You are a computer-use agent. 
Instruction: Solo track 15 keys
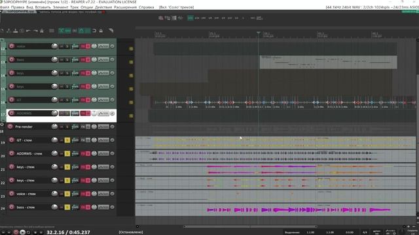[x=67, y=87]
